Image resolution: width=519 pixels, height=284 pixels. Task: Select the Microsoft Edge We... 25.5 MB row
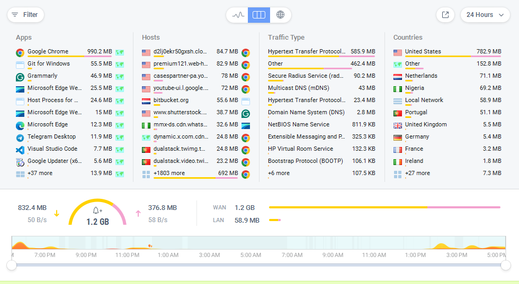[x=70, y=88]
